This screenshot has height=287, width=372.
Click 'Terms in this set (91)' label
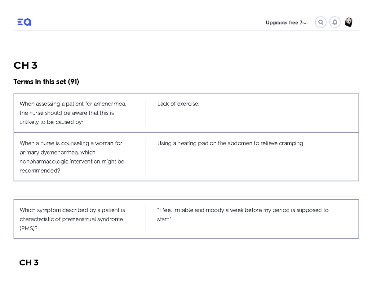(x=46, y=82)
